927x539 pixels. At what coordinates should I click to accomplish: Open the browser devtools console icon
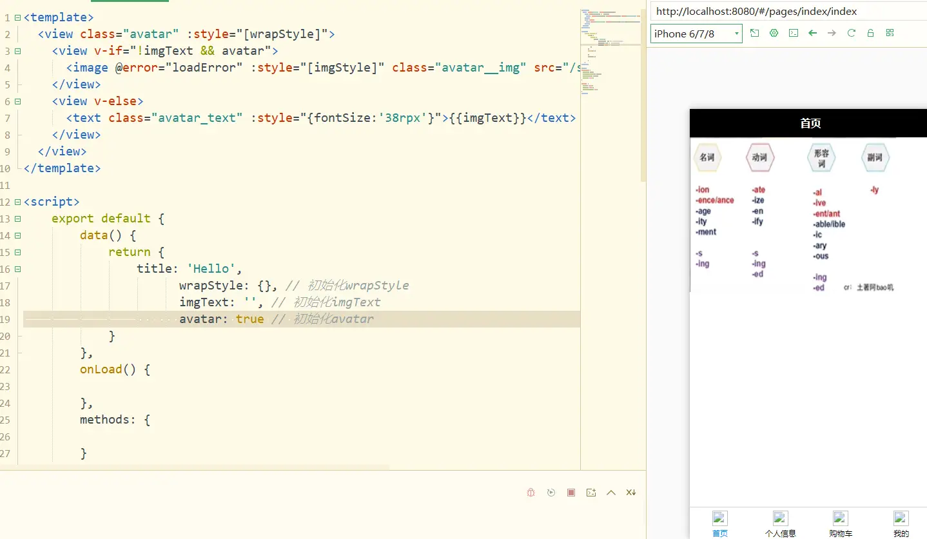click(794, 33)
